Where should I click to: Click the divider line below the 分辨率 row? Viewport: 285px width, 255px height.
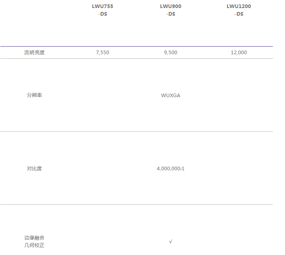tap(136, 131)
